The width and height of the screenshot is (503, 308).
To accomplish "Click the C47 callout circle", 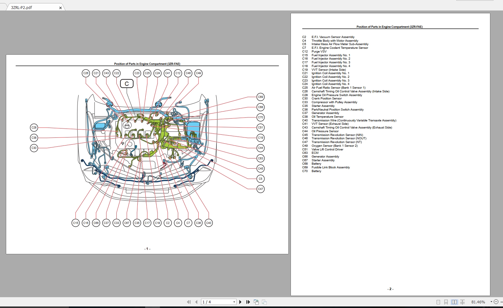I will click(x=261, y=189).
